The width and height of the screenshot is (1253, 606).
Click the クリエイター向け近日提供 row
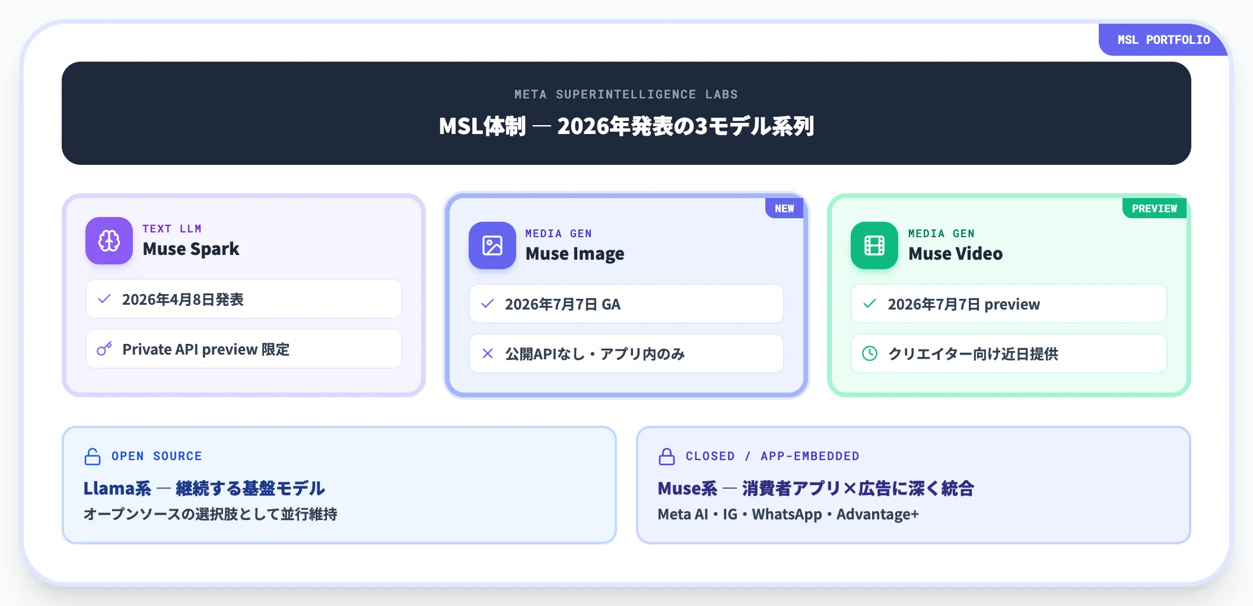click(x=1009, y=353)
